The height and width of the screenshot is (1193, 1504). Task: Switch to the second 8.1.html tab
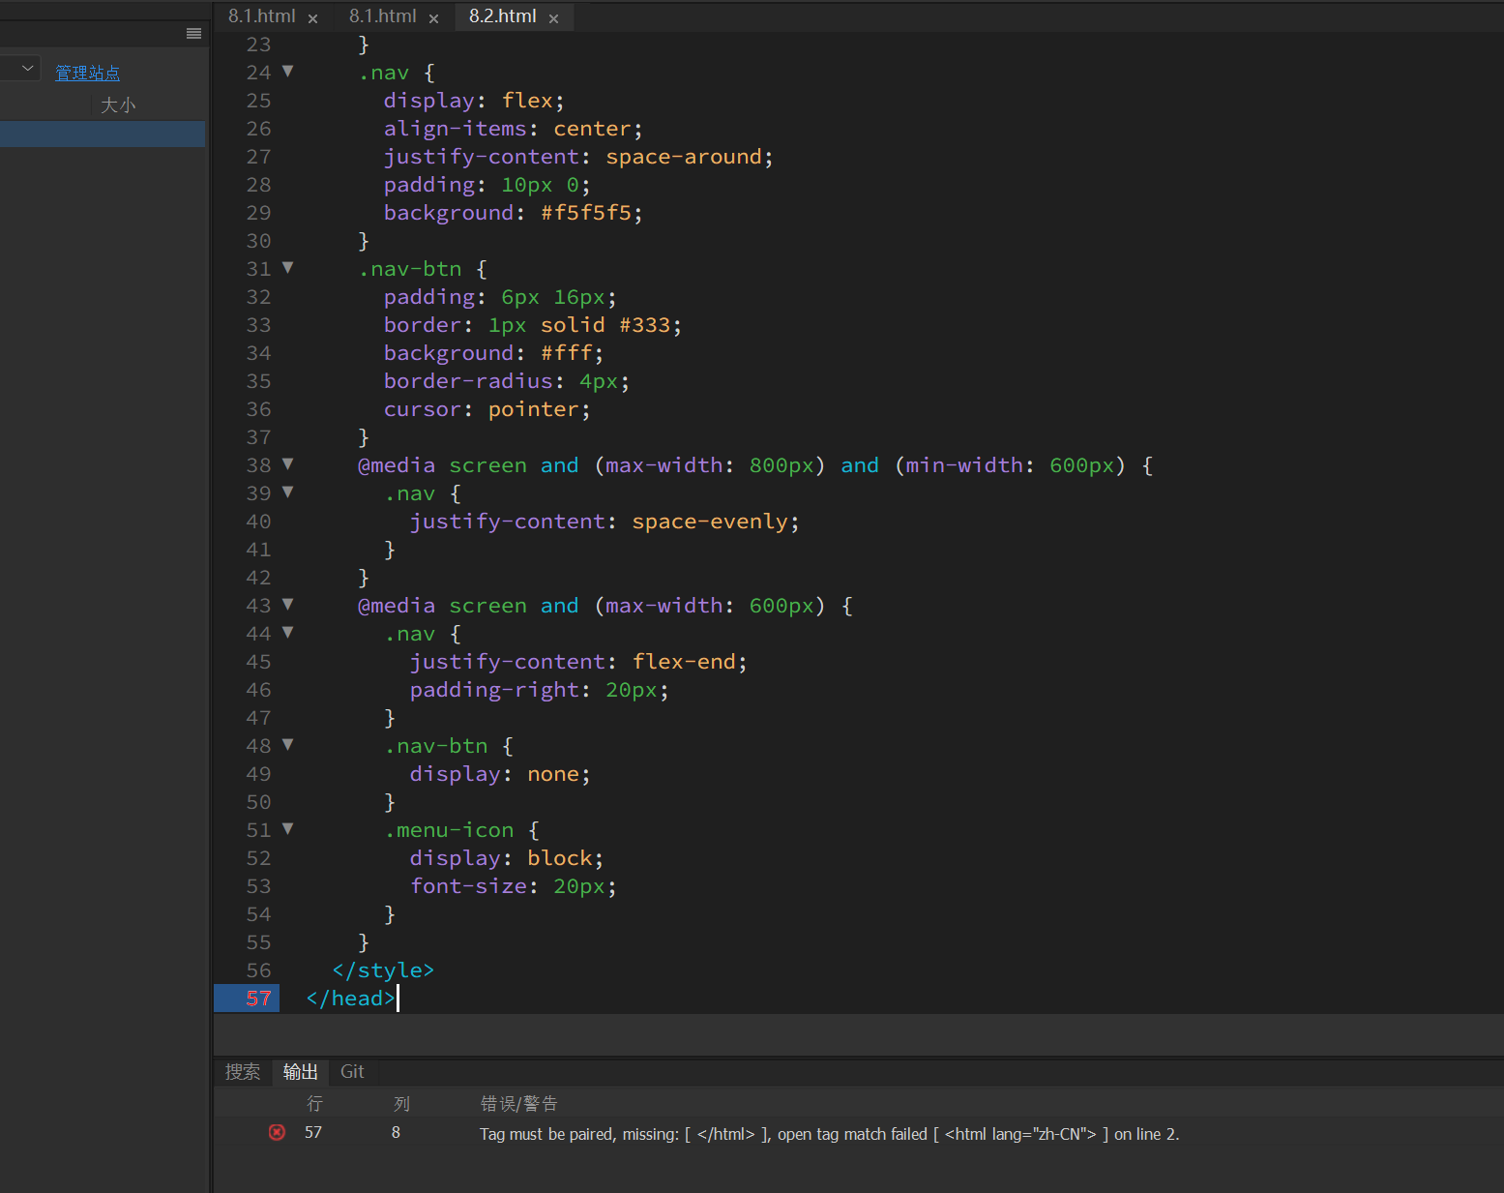382,16
